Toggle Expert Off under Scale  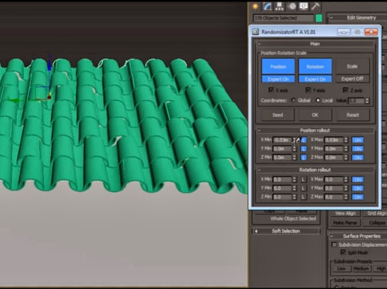pos(352,78)
